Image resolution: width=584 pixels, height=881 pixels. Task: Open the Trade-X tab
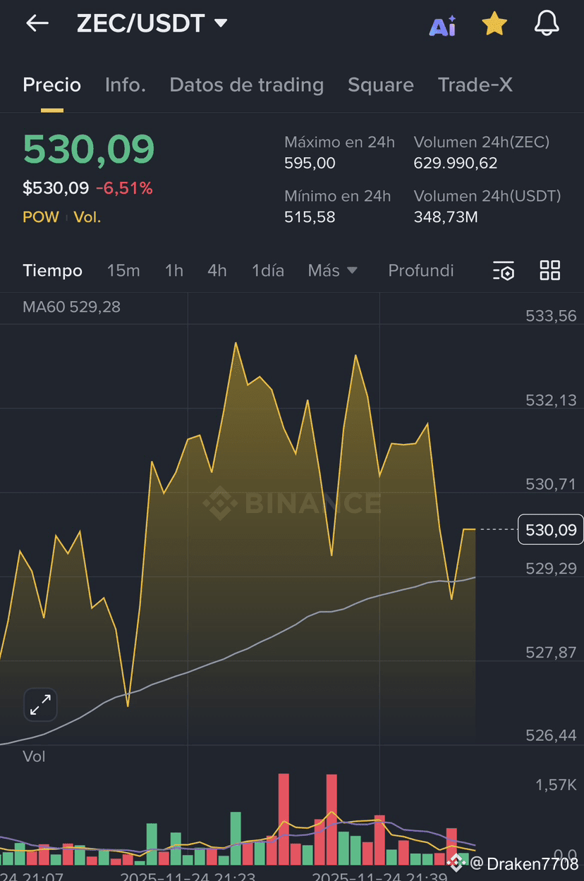pyautogui.click(x=475, y=85)
